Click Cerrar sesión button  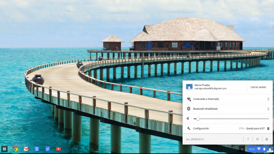[x=258, y=87]
